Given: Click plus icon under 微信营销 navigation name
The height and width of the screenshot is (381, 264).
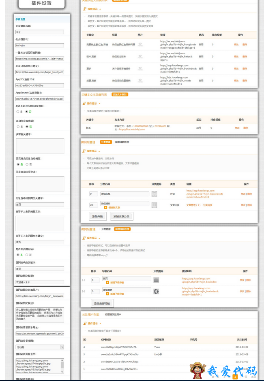Looking at the screenshot, I should click(107, 294).
